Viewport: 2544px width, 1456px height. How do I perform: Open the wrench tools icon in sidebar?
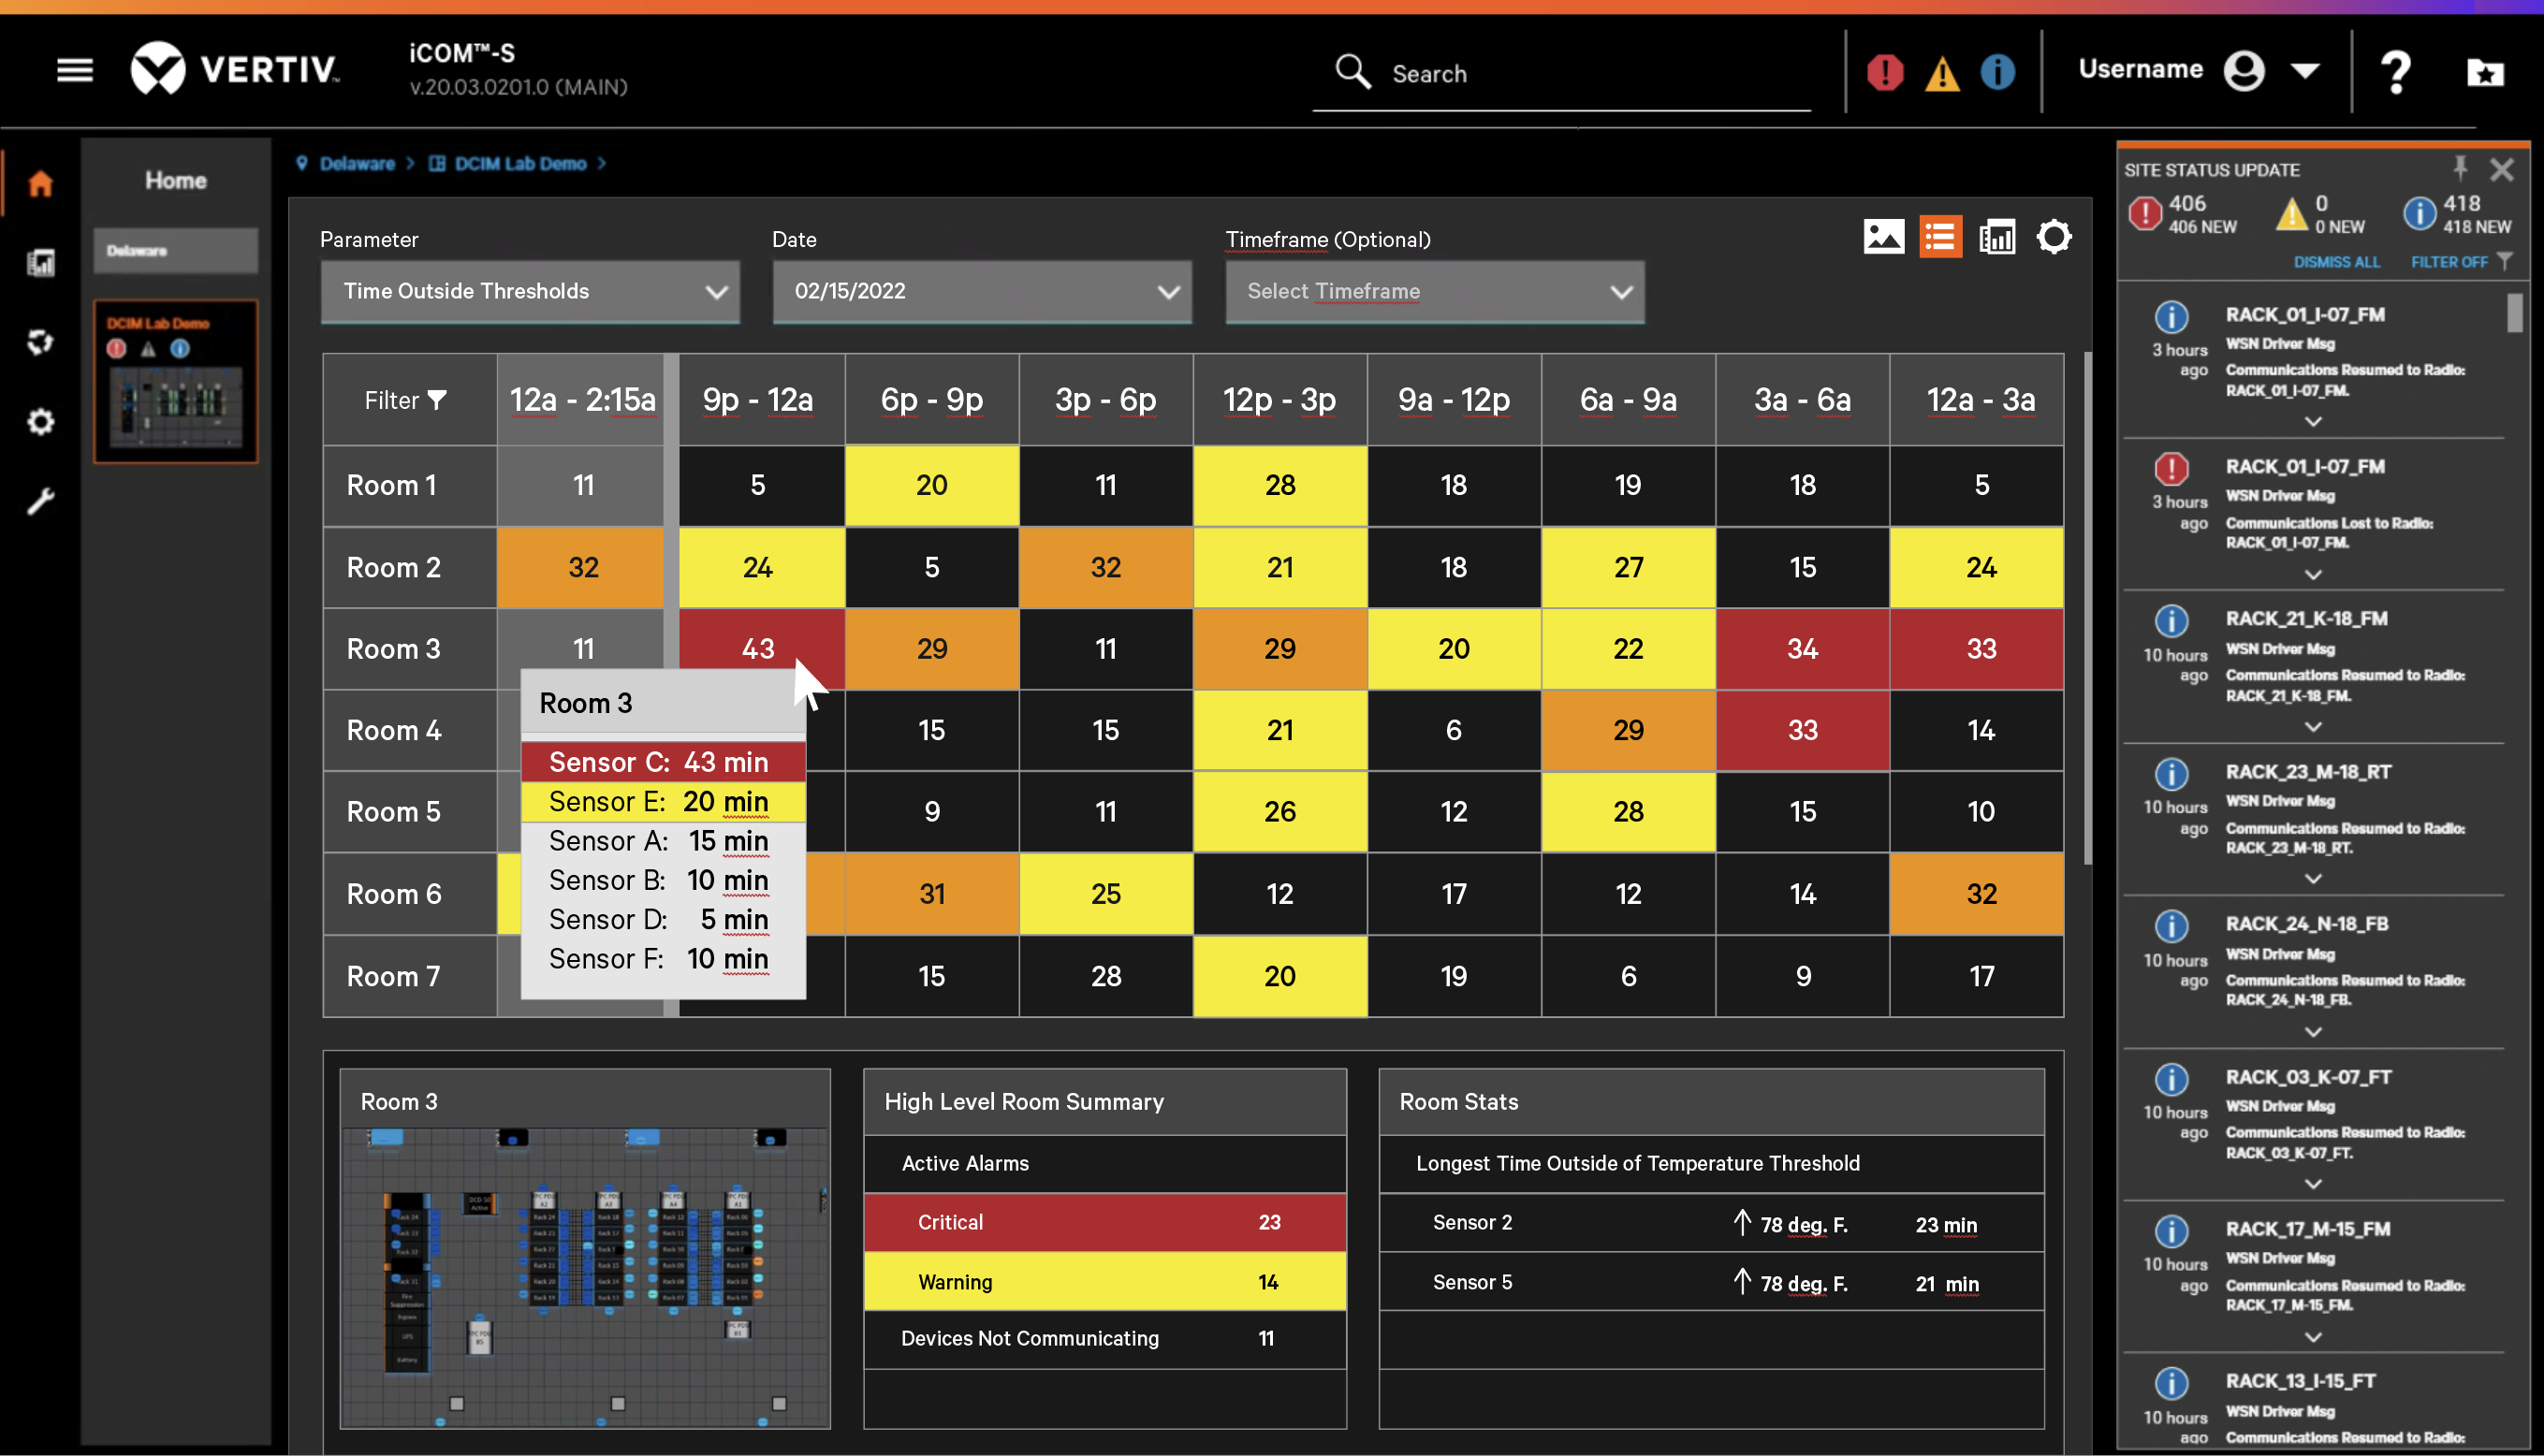(40, 501)
